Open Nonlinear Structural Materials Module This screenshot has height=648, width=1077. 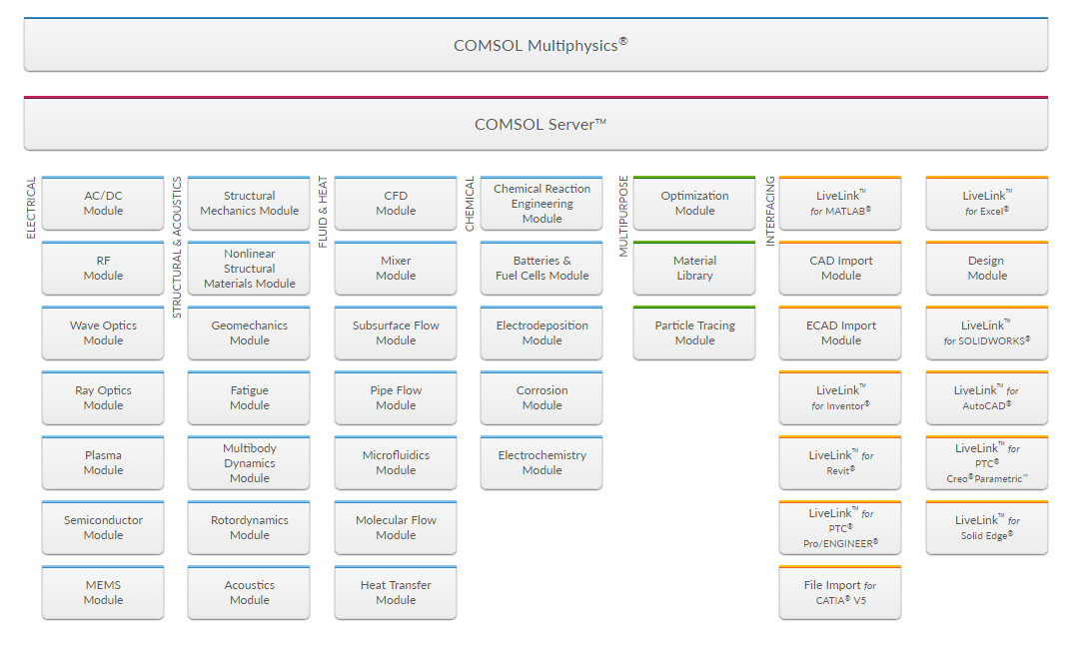249,269
